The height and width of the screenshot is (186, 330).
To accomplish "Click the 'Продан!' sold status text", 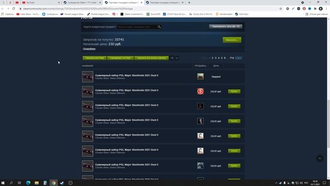I will [x=216, y=77].
